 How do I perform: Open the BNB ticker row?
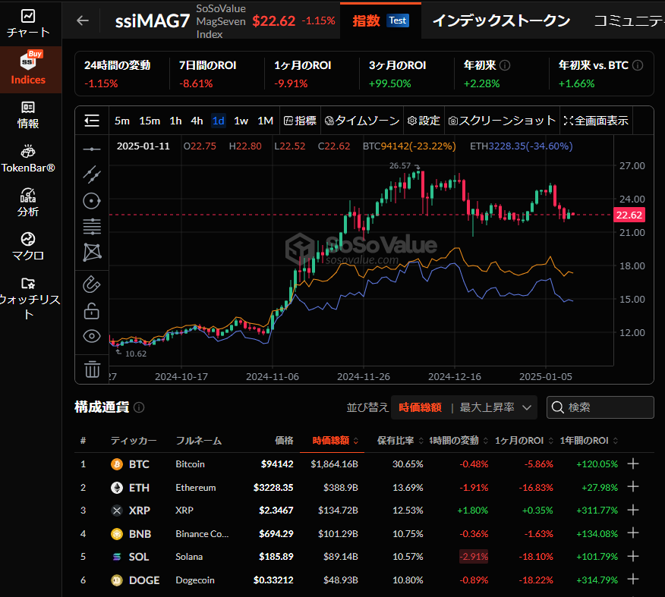coord(364,534)
